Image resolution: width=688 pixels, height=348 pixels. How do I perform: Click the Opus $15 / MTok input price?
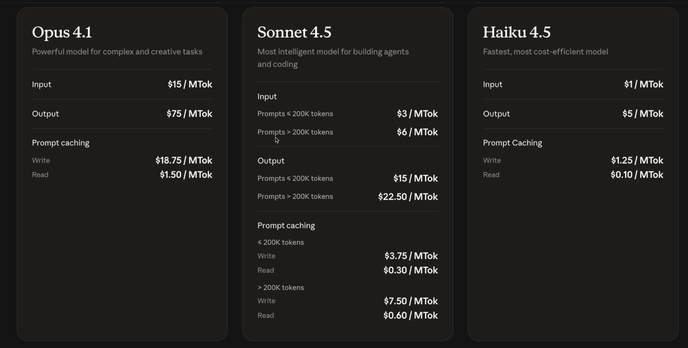click(x=190, y=85)
